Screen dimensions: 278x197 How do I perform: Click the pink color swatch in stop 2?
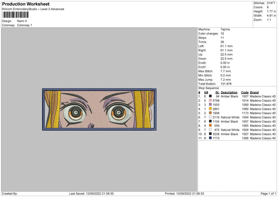point(210,100)
